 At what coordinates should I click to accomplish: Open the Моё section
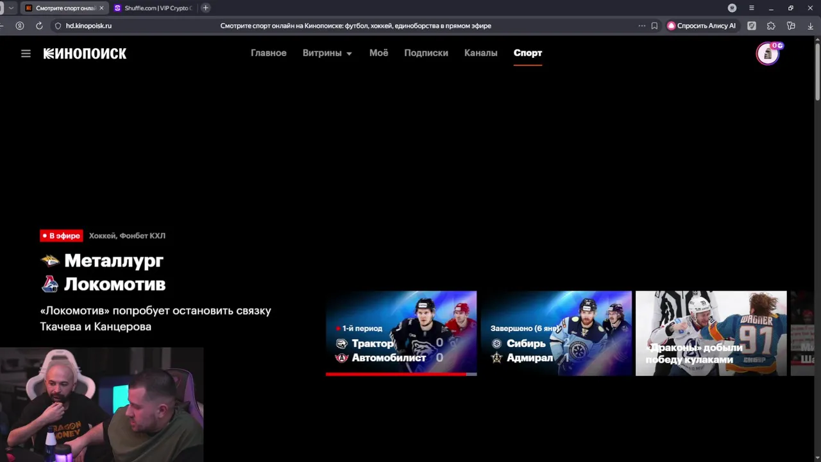pyautogui.click(x=378, y=53)
